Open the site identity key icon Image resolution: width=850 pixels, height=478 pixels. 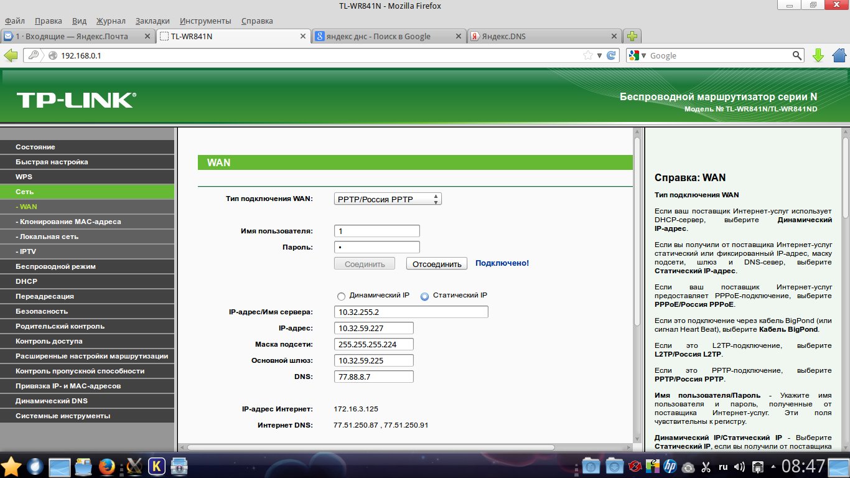(x=34, y=55)
